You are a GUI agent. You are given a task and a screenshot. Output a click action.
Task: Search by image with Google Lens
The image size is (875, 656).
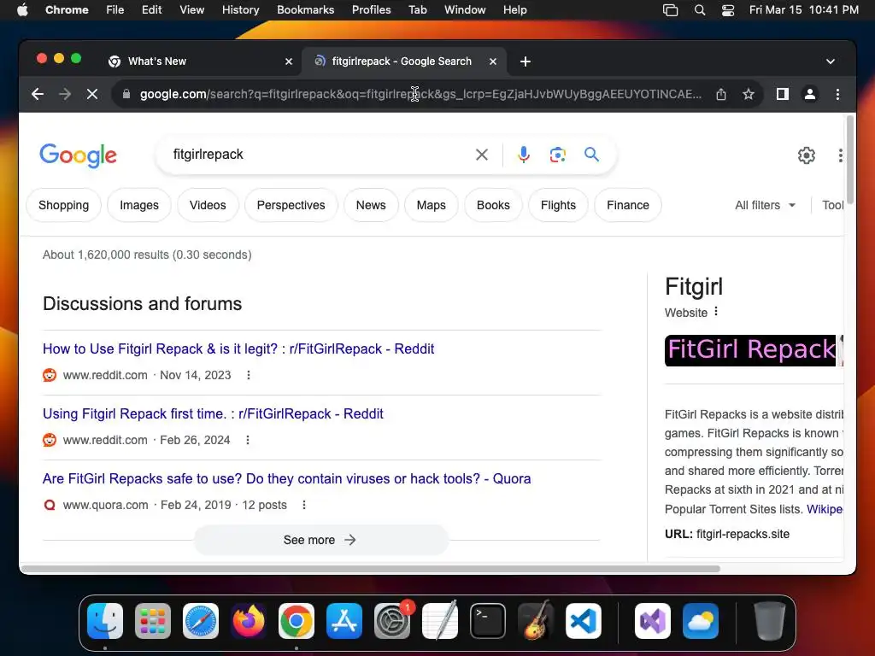pos(557,155)
